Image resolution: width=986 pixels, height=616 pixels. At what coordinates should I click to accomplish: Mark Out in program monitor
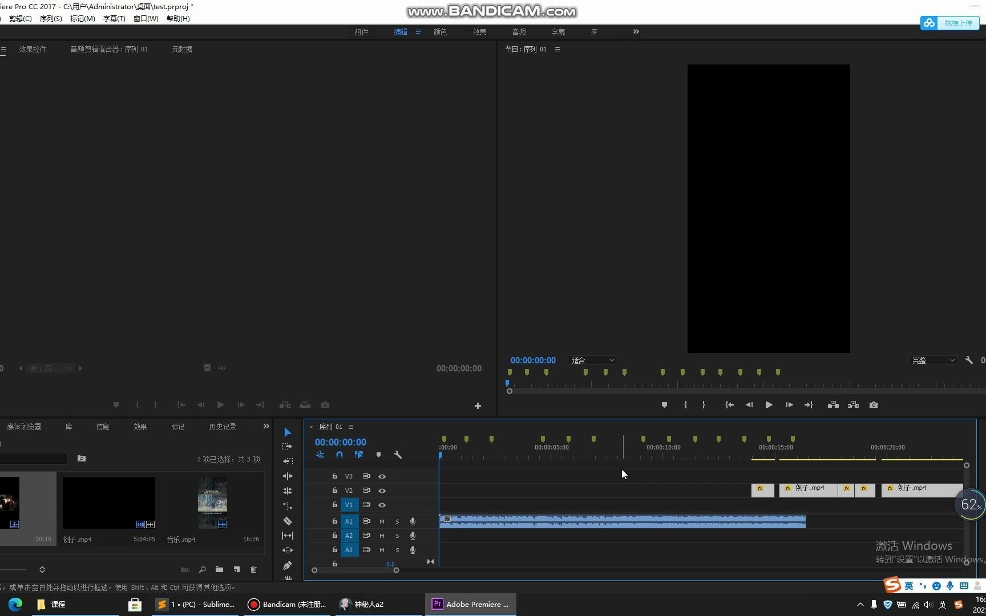click(x=704, y=405)
